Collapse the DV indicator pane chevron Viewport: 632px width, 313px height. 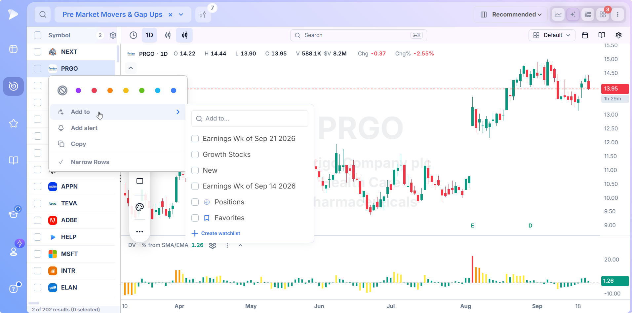coord(240,245)
